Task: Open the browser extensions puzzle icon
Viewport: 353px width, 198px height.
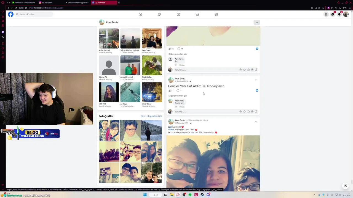Action: tap(332, 8)
